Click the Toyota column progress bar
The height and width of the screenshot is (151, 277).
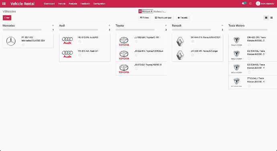[x=135, y=30]
